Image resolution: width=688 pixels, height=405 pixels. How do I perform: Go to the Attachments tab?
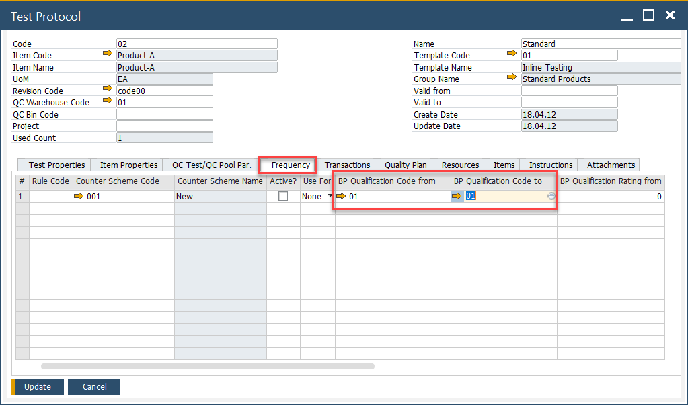[611, 165]
